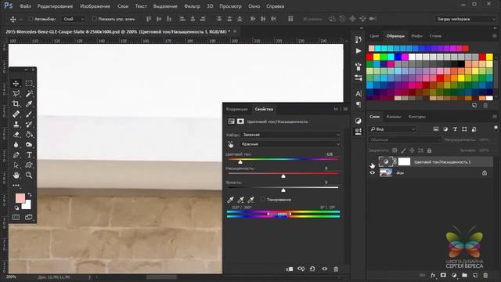501x282 pixels.
Task: Switch to the Контуры tab
Action: (417, 117)
